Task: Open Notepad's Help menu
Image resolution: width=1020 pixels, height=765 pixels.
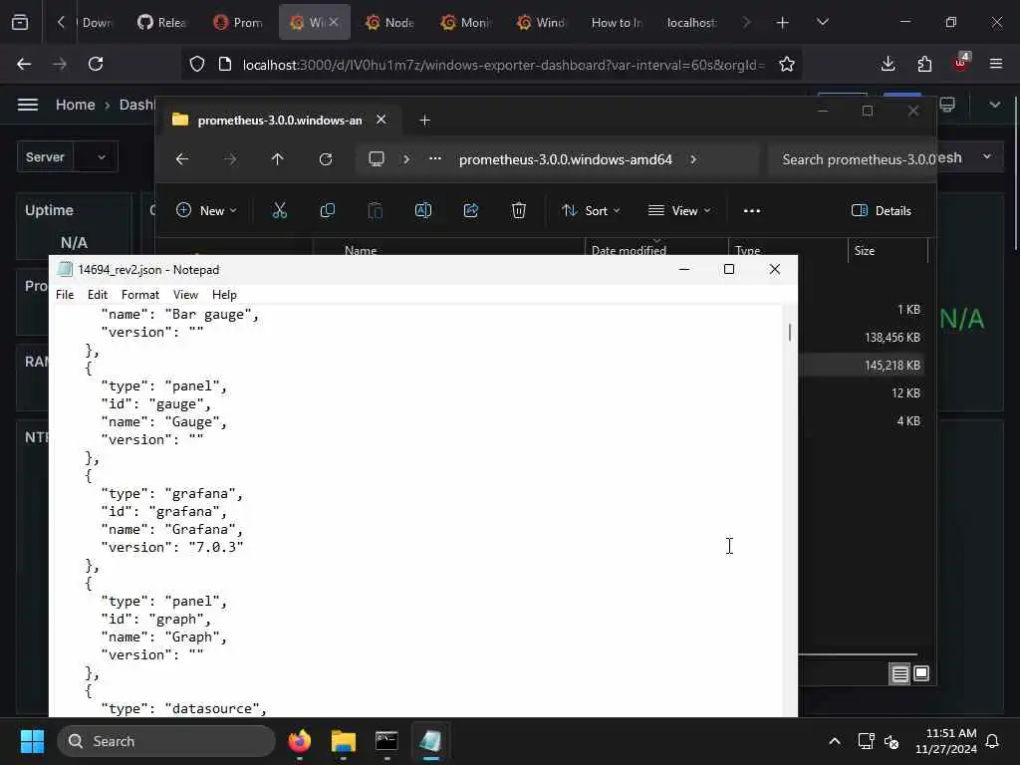Action: coord(224,295)
